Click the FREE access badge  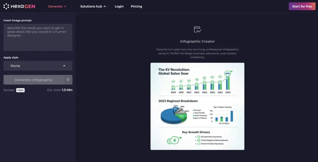(x=20, y=90)
